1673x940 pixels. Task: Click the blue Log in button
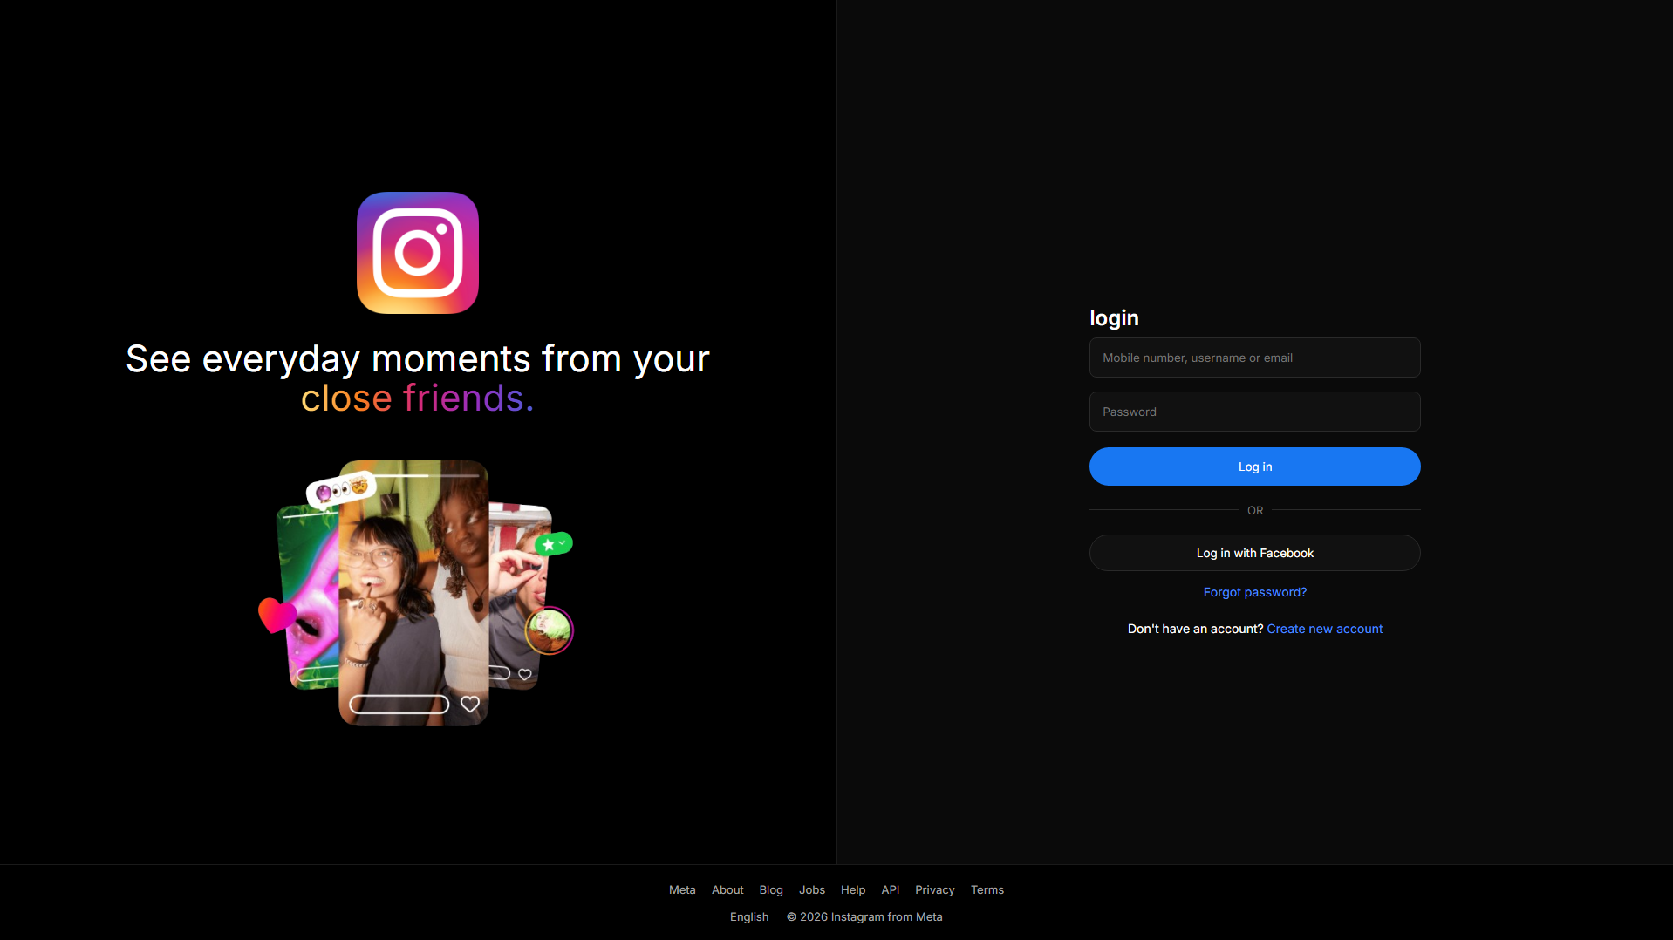[1254, 467]
